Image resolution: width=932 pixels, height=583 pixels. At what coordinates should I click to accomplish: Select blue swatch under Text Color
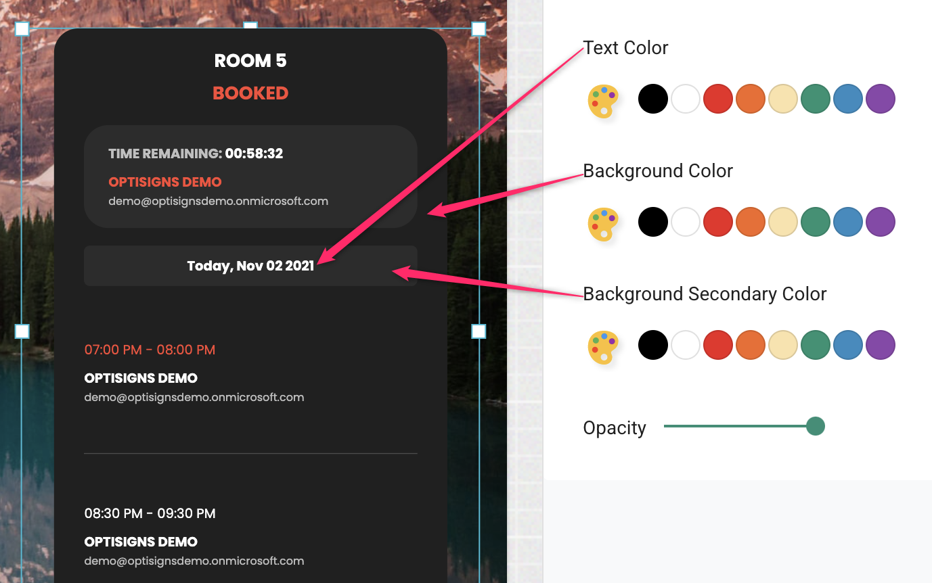pyautogui.click(x=848, y=99)
